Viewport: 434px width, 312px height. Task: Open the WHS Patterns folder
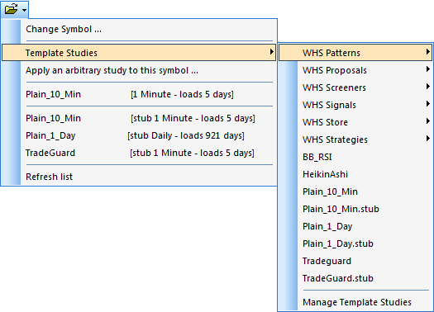355,53
